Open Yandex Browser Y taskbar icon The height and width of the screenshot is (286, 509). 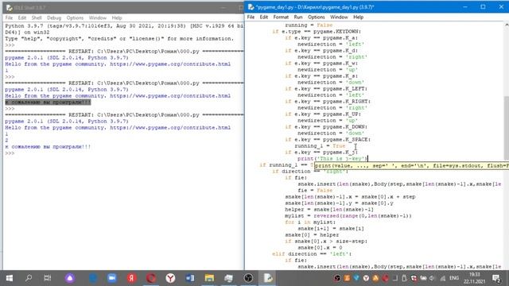pos(170,278)
